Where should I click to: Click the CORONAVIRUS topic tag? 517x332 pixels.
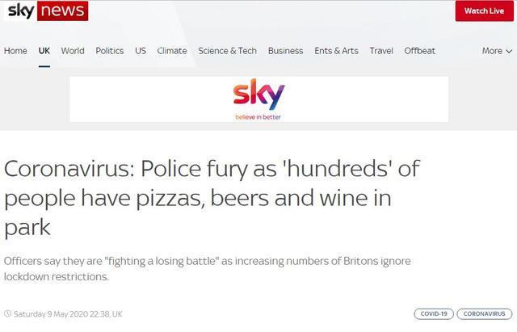(485, 314)
